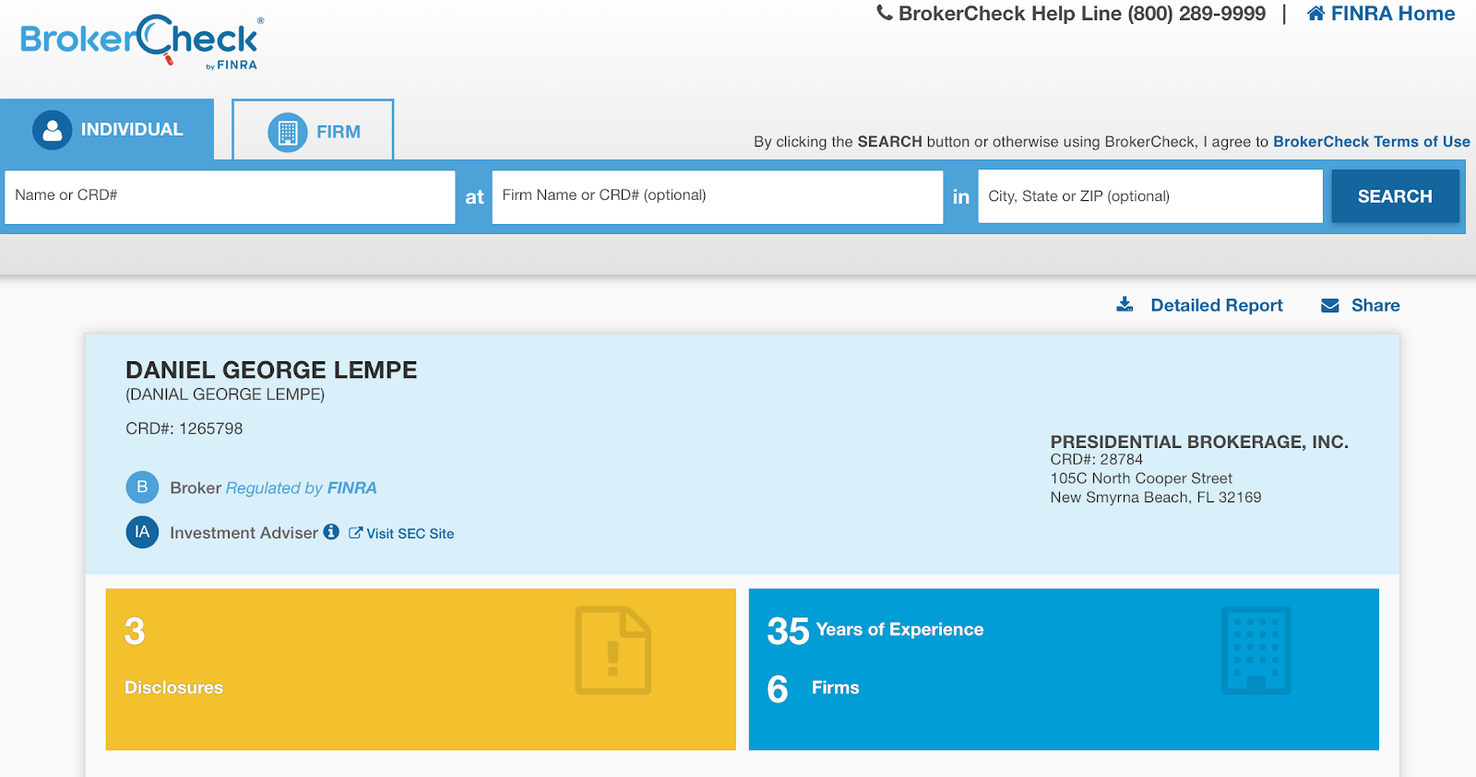Click the number 3 in the Disclosures tile

[x=135, y=631]
